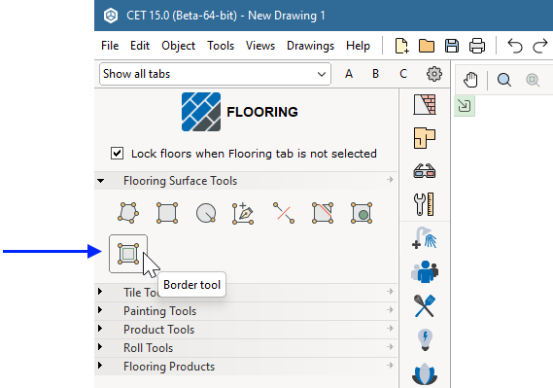Screen dimensions: 553x388
Task: Open the Tools menu
Action: 221,46
